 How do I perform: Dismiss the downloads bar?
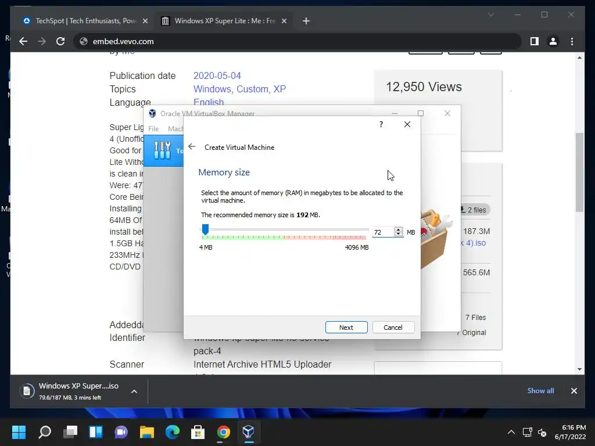tap(574, 391)
